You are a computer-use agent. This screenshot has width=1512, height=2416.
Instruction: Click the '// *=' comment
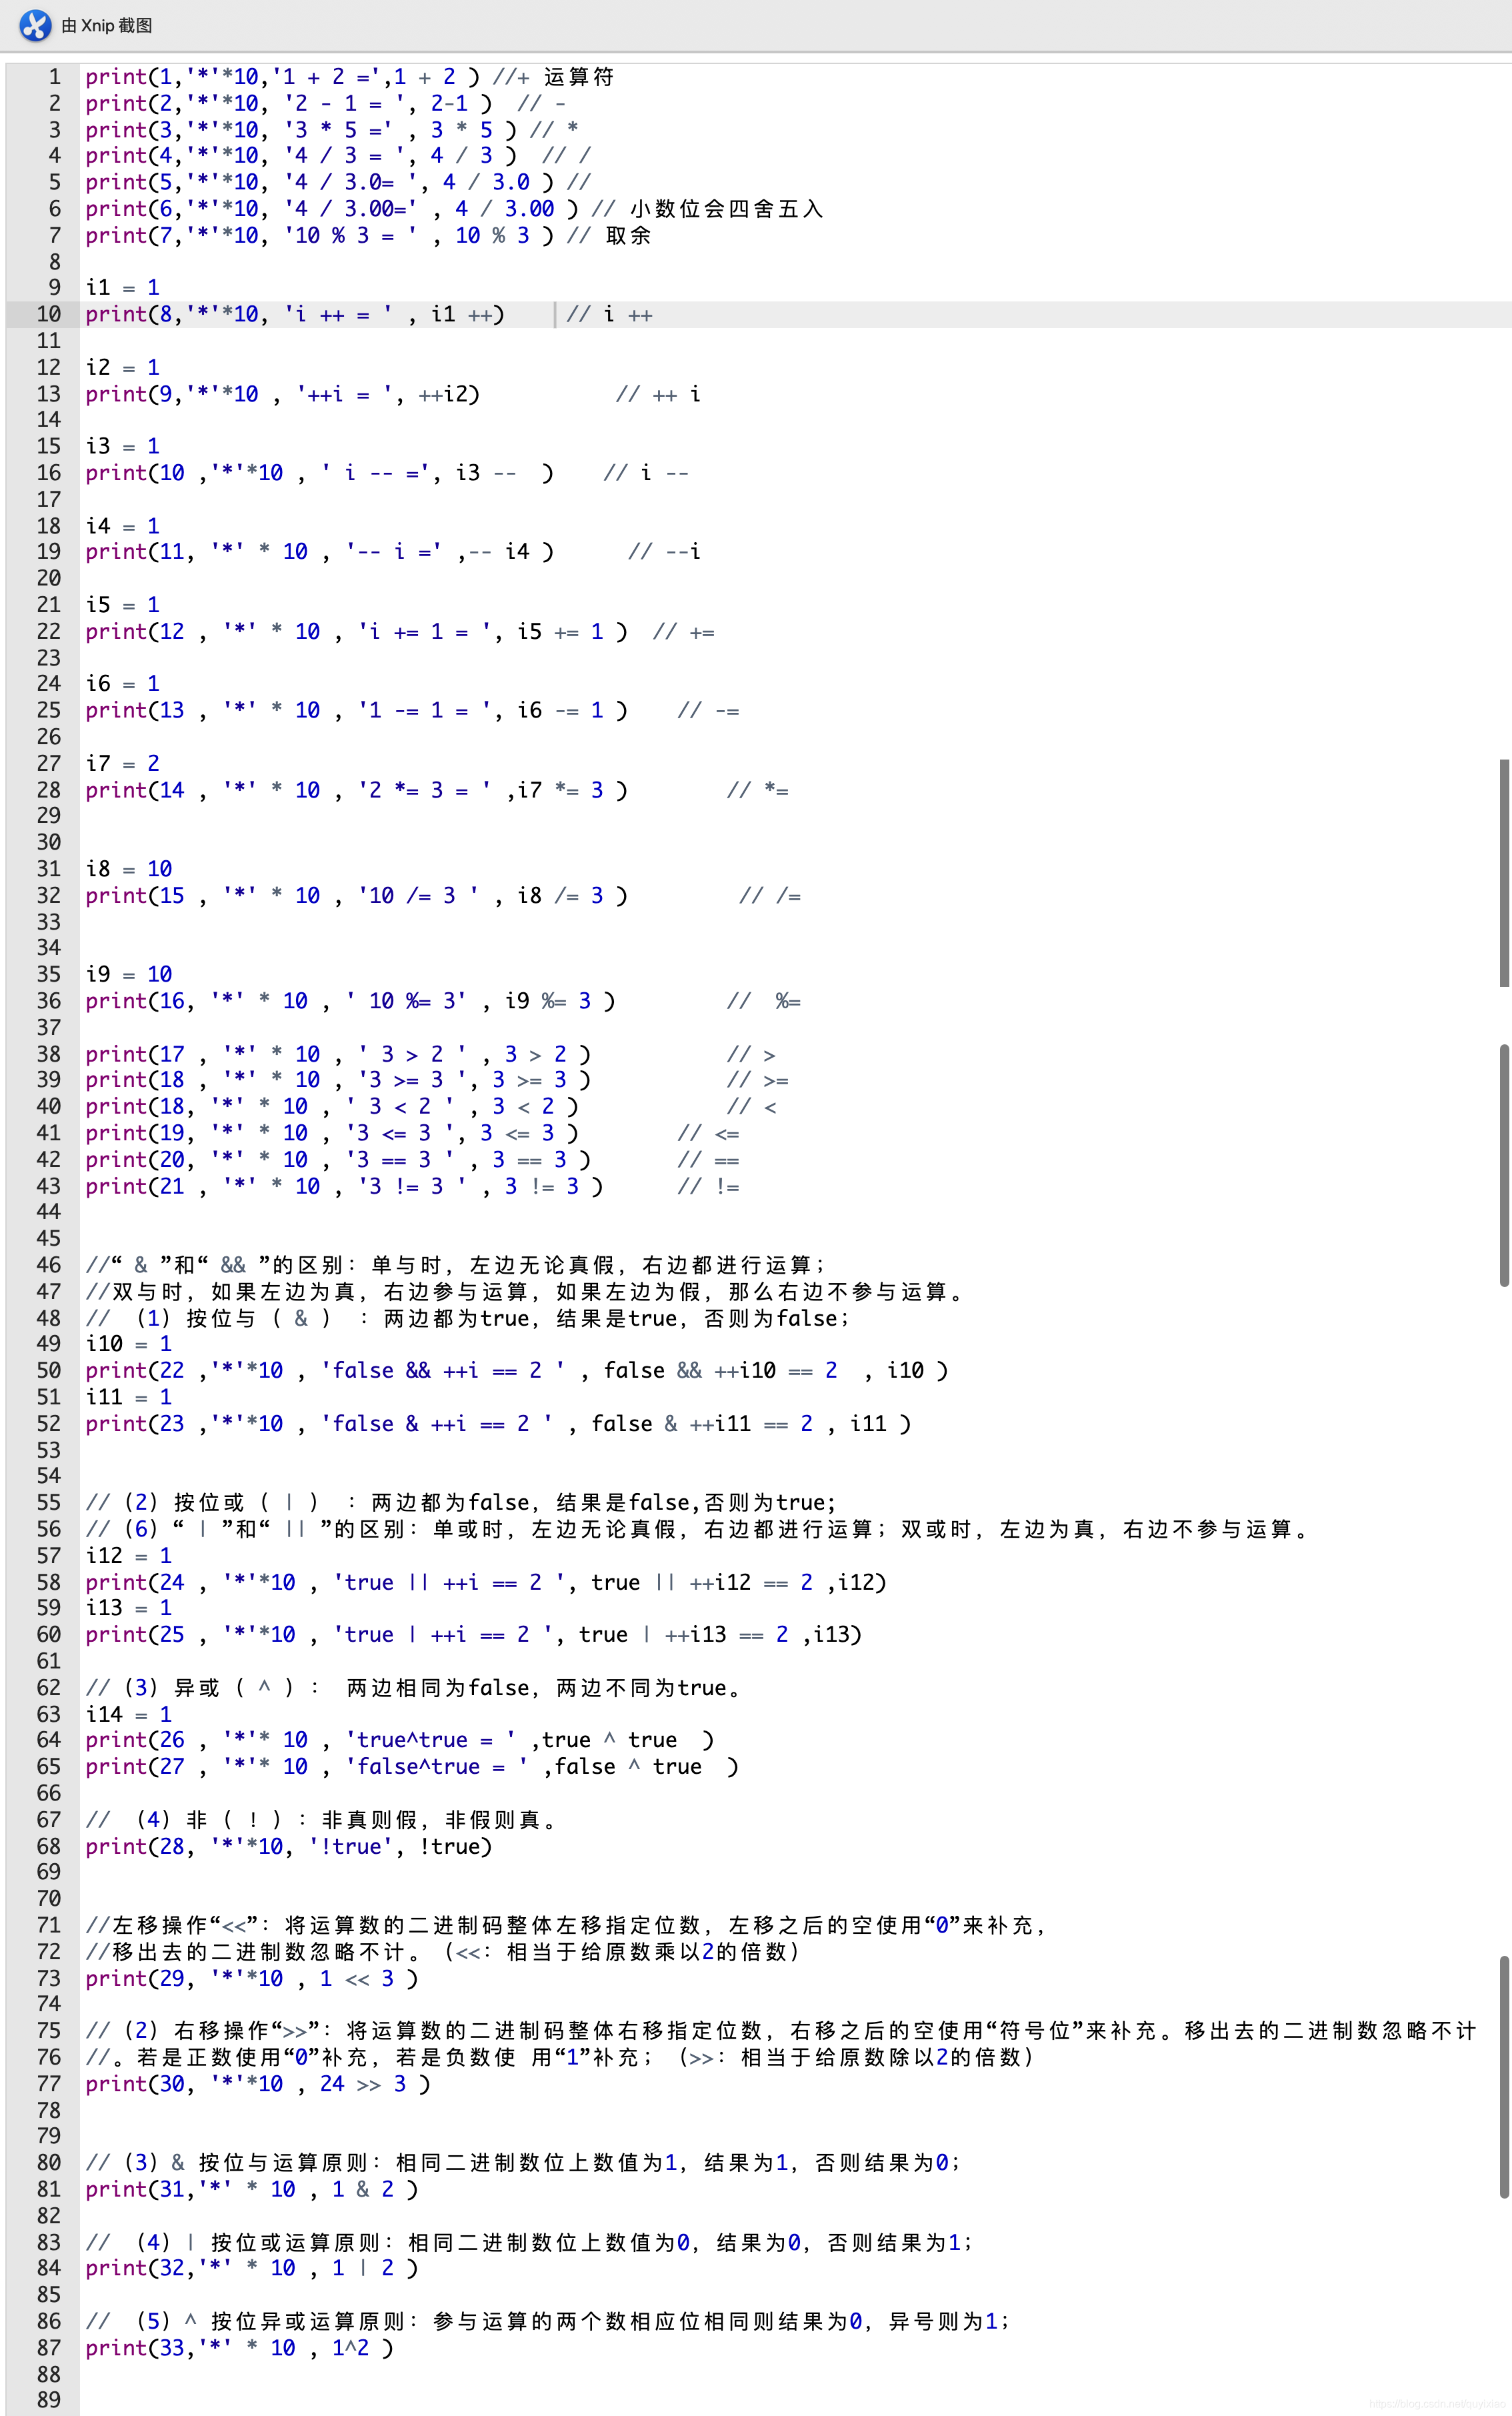(757, 790)
